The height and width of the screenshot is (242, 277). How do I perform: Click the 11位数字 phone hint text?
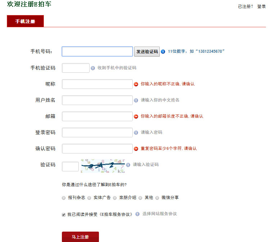coord(196,51)
